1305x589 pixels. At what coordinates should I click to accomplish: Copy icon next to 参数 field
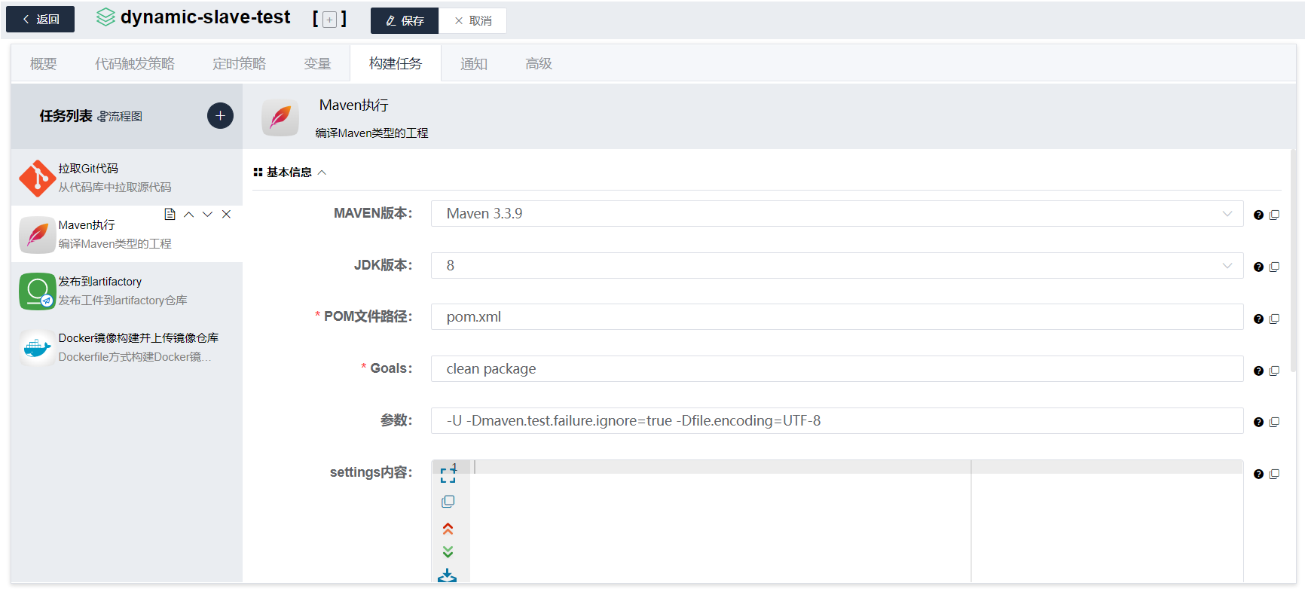pos(1274,423)
